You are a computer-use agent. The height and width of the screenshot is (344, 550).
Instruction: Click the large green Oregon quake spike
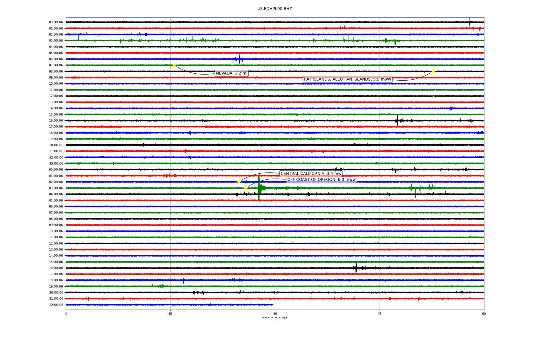click(259, 188)
